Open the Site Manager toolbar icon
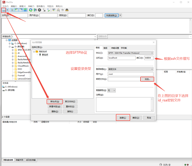Screen dimensions: 192x166 coord(4,10)
